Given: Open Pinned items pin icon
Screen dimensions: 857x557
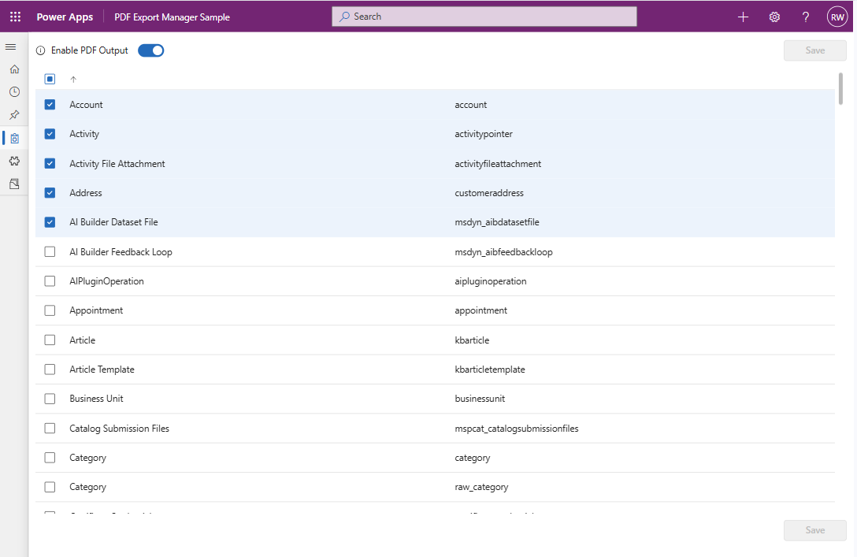Looking at the screenshot, I should (15, 115).
